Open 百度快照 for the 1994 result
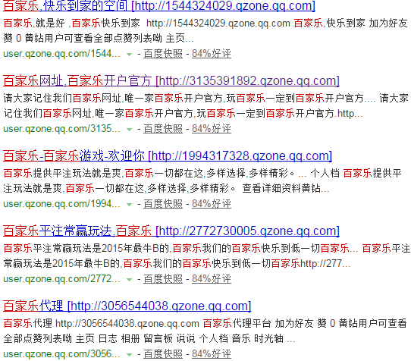The image size is (411, 361). [x=163, y=204]
